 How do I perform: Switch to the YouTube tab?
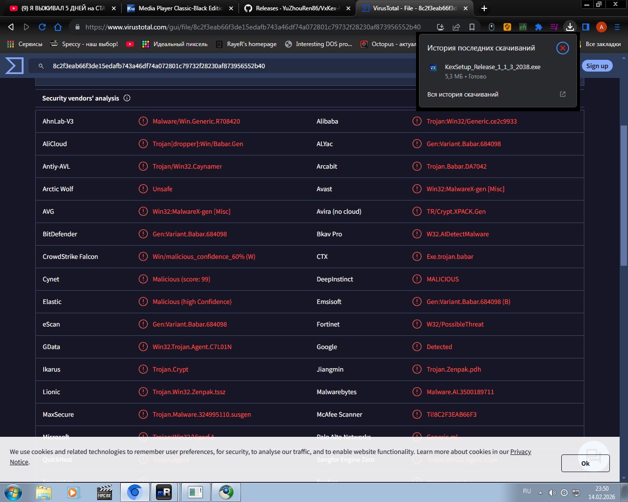click(63, 8)
